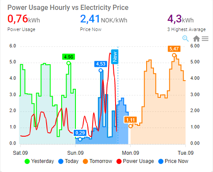Select the 1,11 tomorrow minimum marker
This screenshot has height=172, width=213.
tap(131, 126)
